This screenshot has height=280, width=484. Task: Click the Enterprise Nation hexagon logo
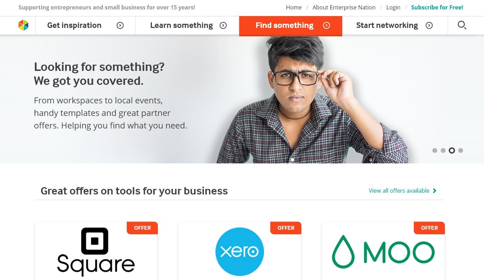(x=23, y=25)
